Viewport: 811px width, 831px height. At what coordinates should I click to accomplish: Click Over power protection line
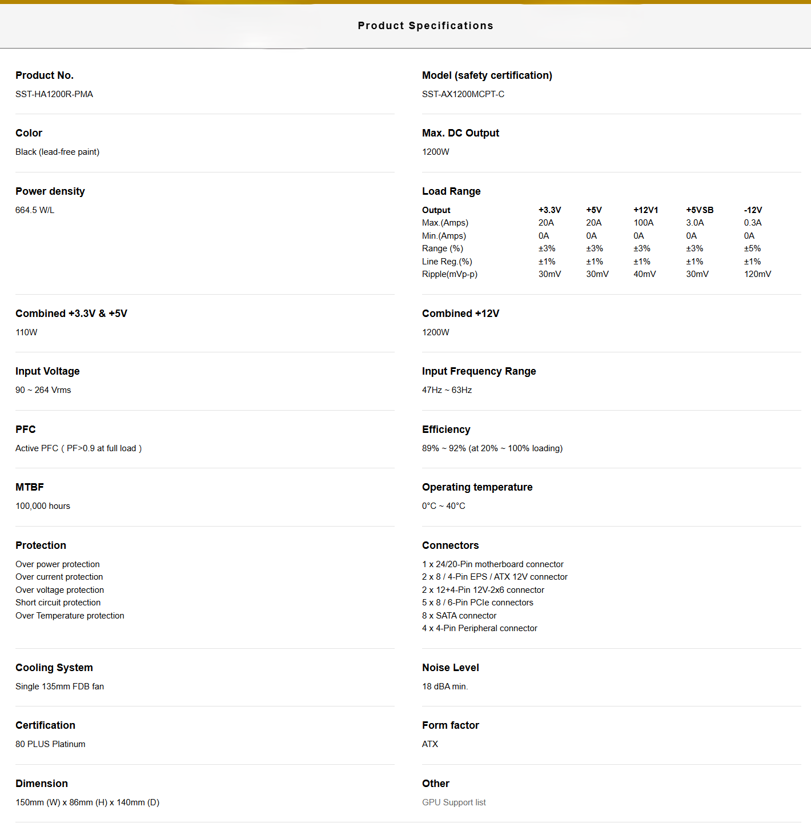(x=58, y=564)
